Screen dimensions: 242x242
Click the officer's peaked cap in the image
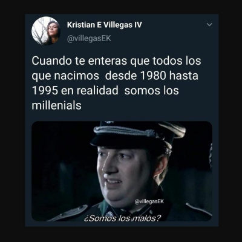(138, 134)
